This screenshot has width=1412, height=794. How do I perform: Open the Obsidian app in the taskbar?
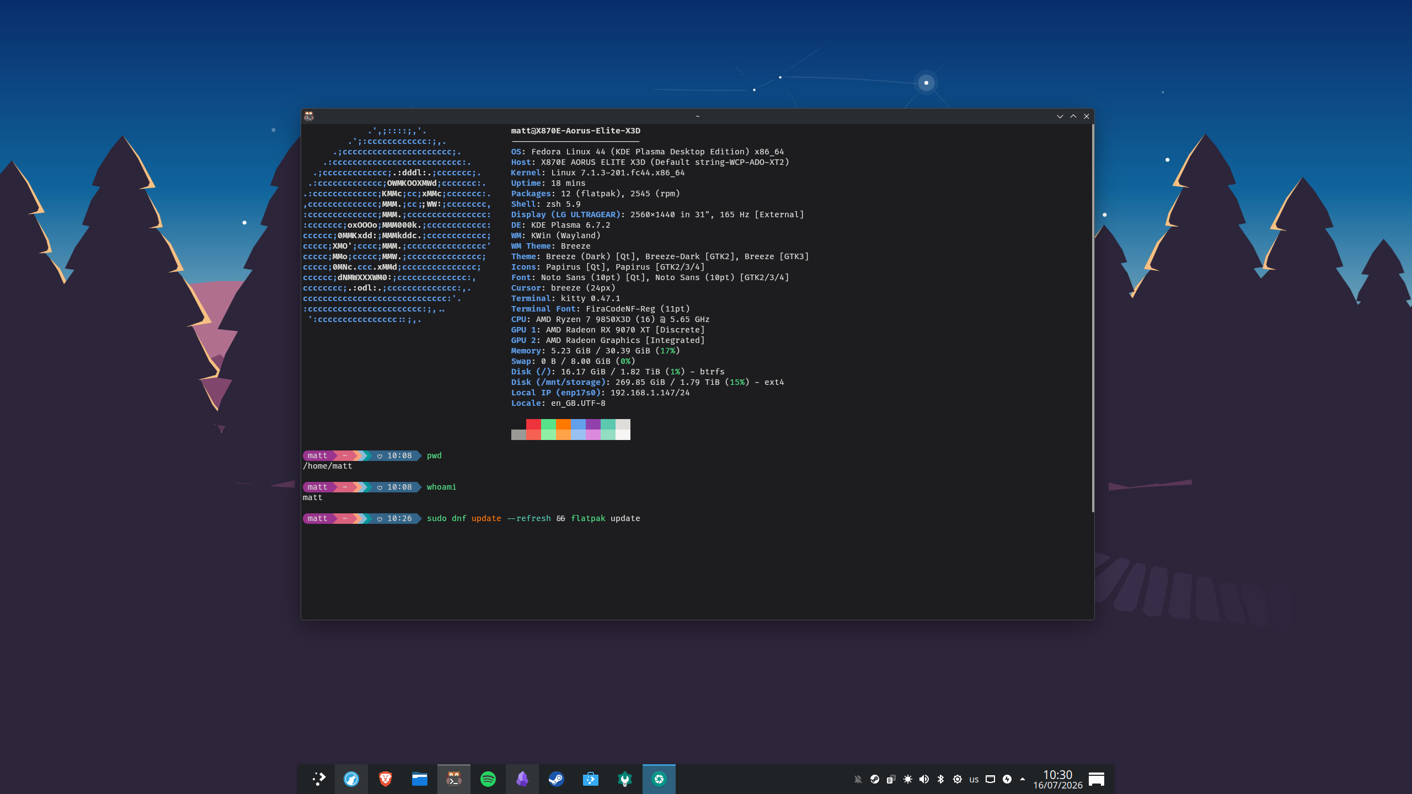[522, 779]
